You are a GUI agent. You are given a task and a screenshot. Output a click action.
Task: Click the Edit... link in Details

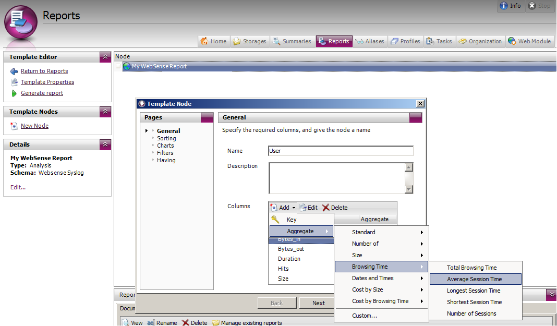[18, 187]
